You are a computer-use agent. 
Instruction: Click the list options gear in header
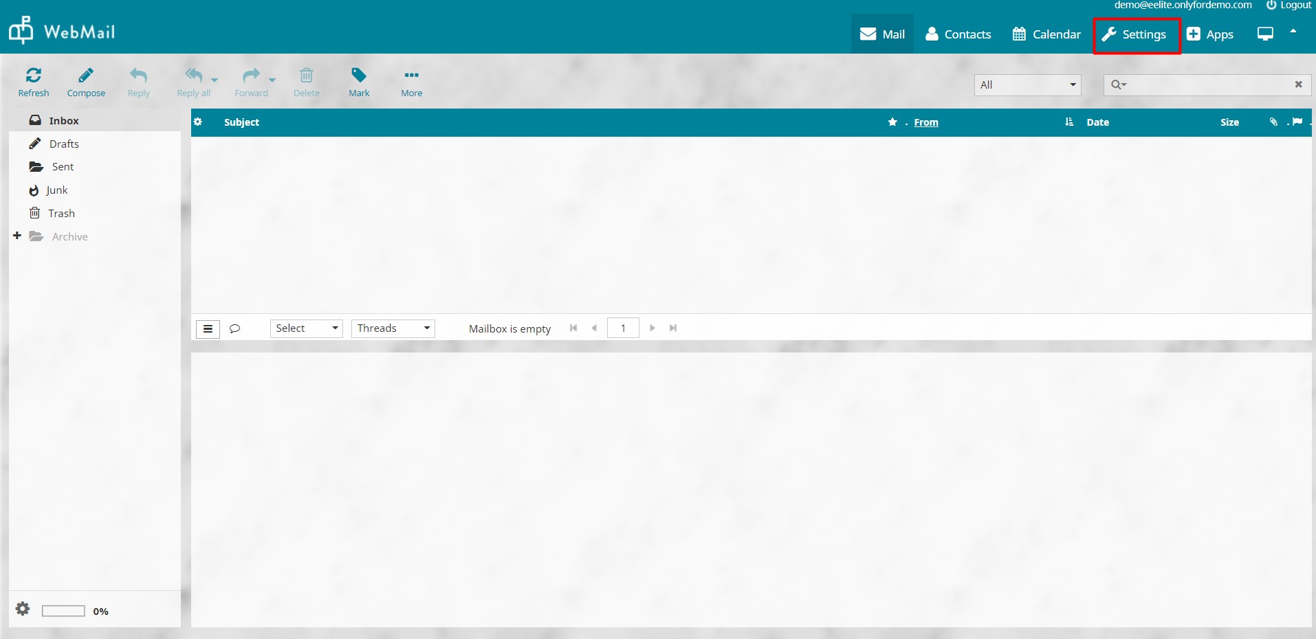(x=198, y=122)
